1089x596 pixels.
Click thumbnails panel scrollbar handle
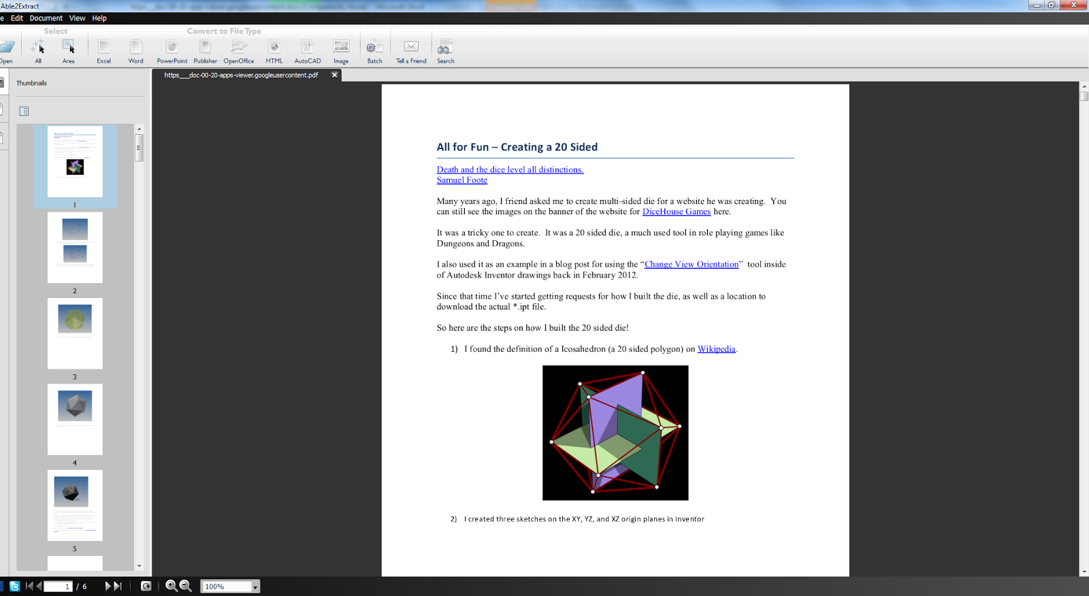pos(139,148)
